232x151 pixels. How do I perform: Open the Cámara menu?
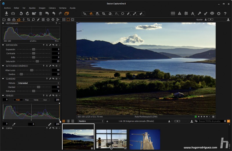(52, 8)
